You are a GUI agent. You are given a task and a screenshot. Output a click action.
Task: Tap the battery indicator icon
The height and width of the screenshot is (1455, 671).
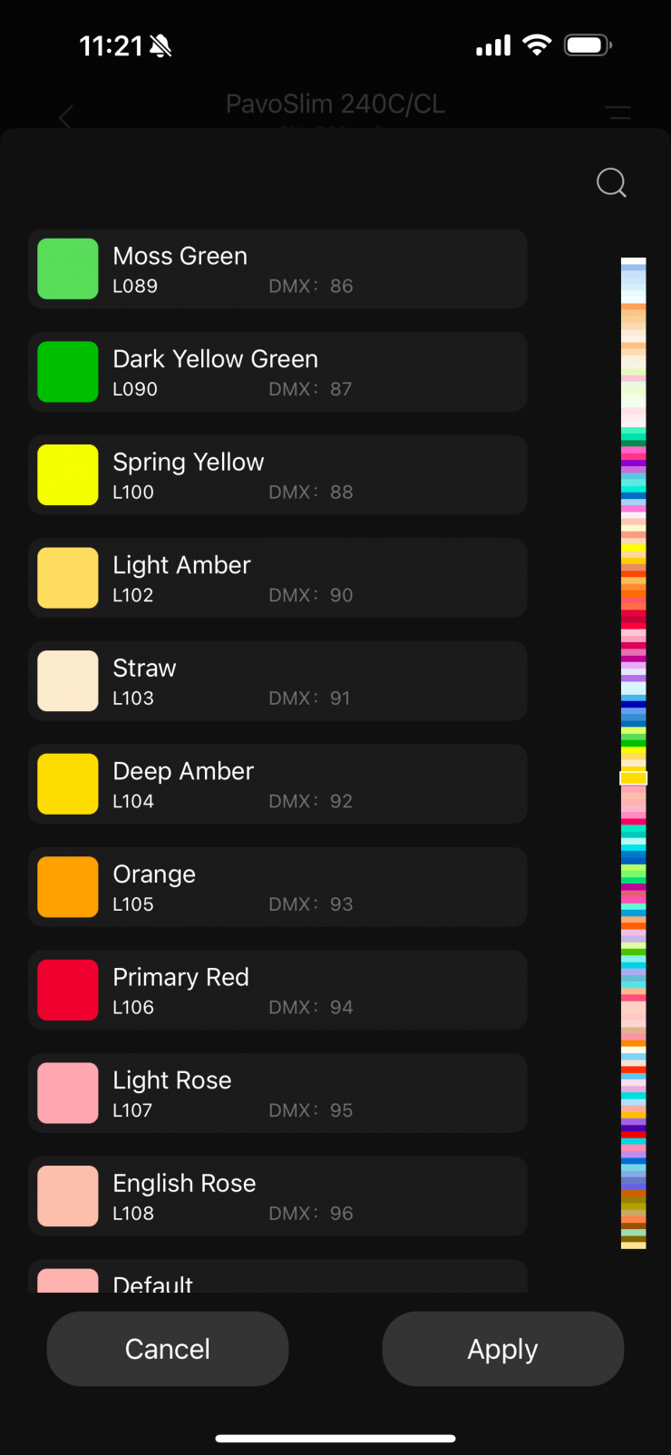pyautogui.click(x=588, y=45)
